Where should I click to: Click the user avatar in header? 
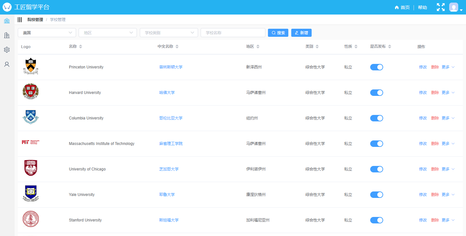(454, 7)
